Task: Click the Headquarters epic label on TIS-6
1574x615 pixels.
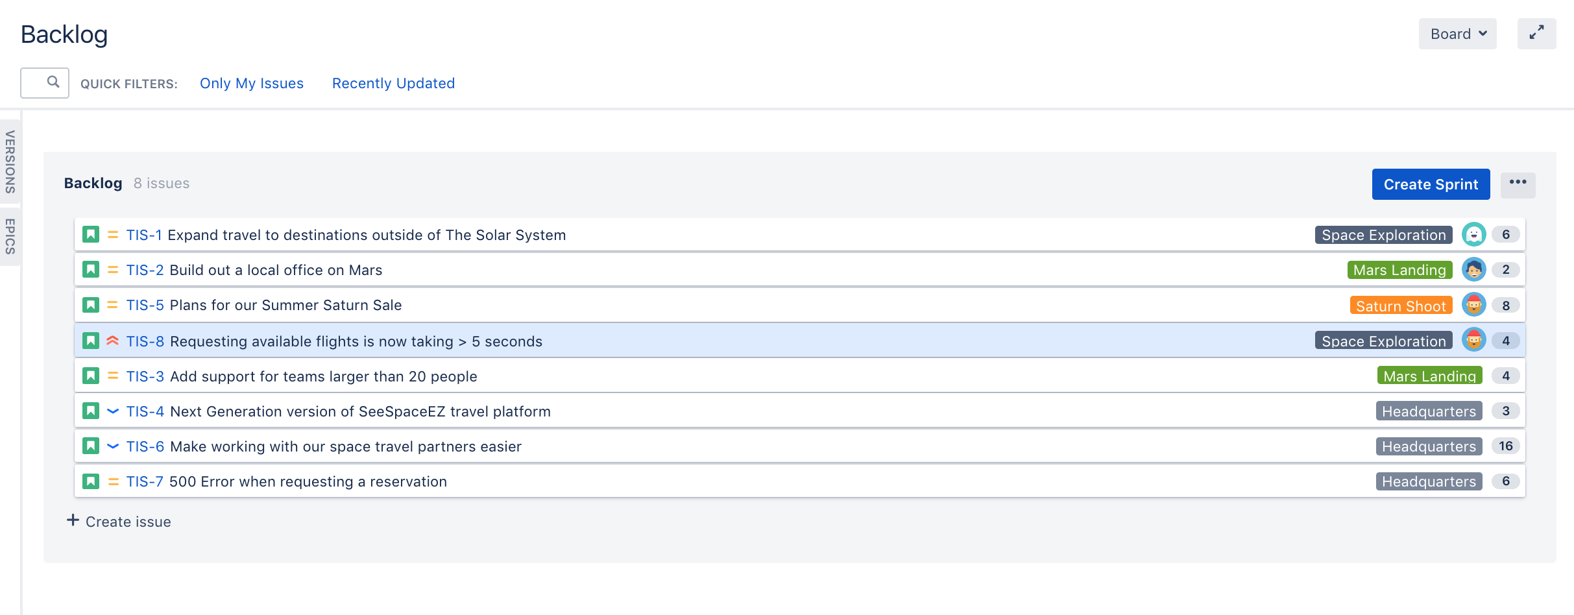Action: pos(1429,446)
